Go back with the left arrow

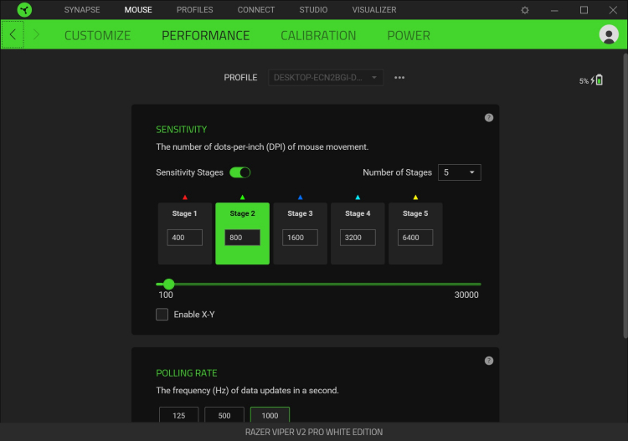click(x=13, y=35)
